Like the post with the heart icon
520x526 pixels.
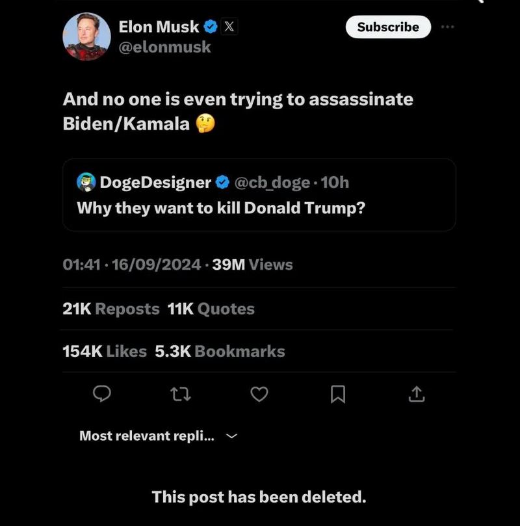tap(259, 394)
